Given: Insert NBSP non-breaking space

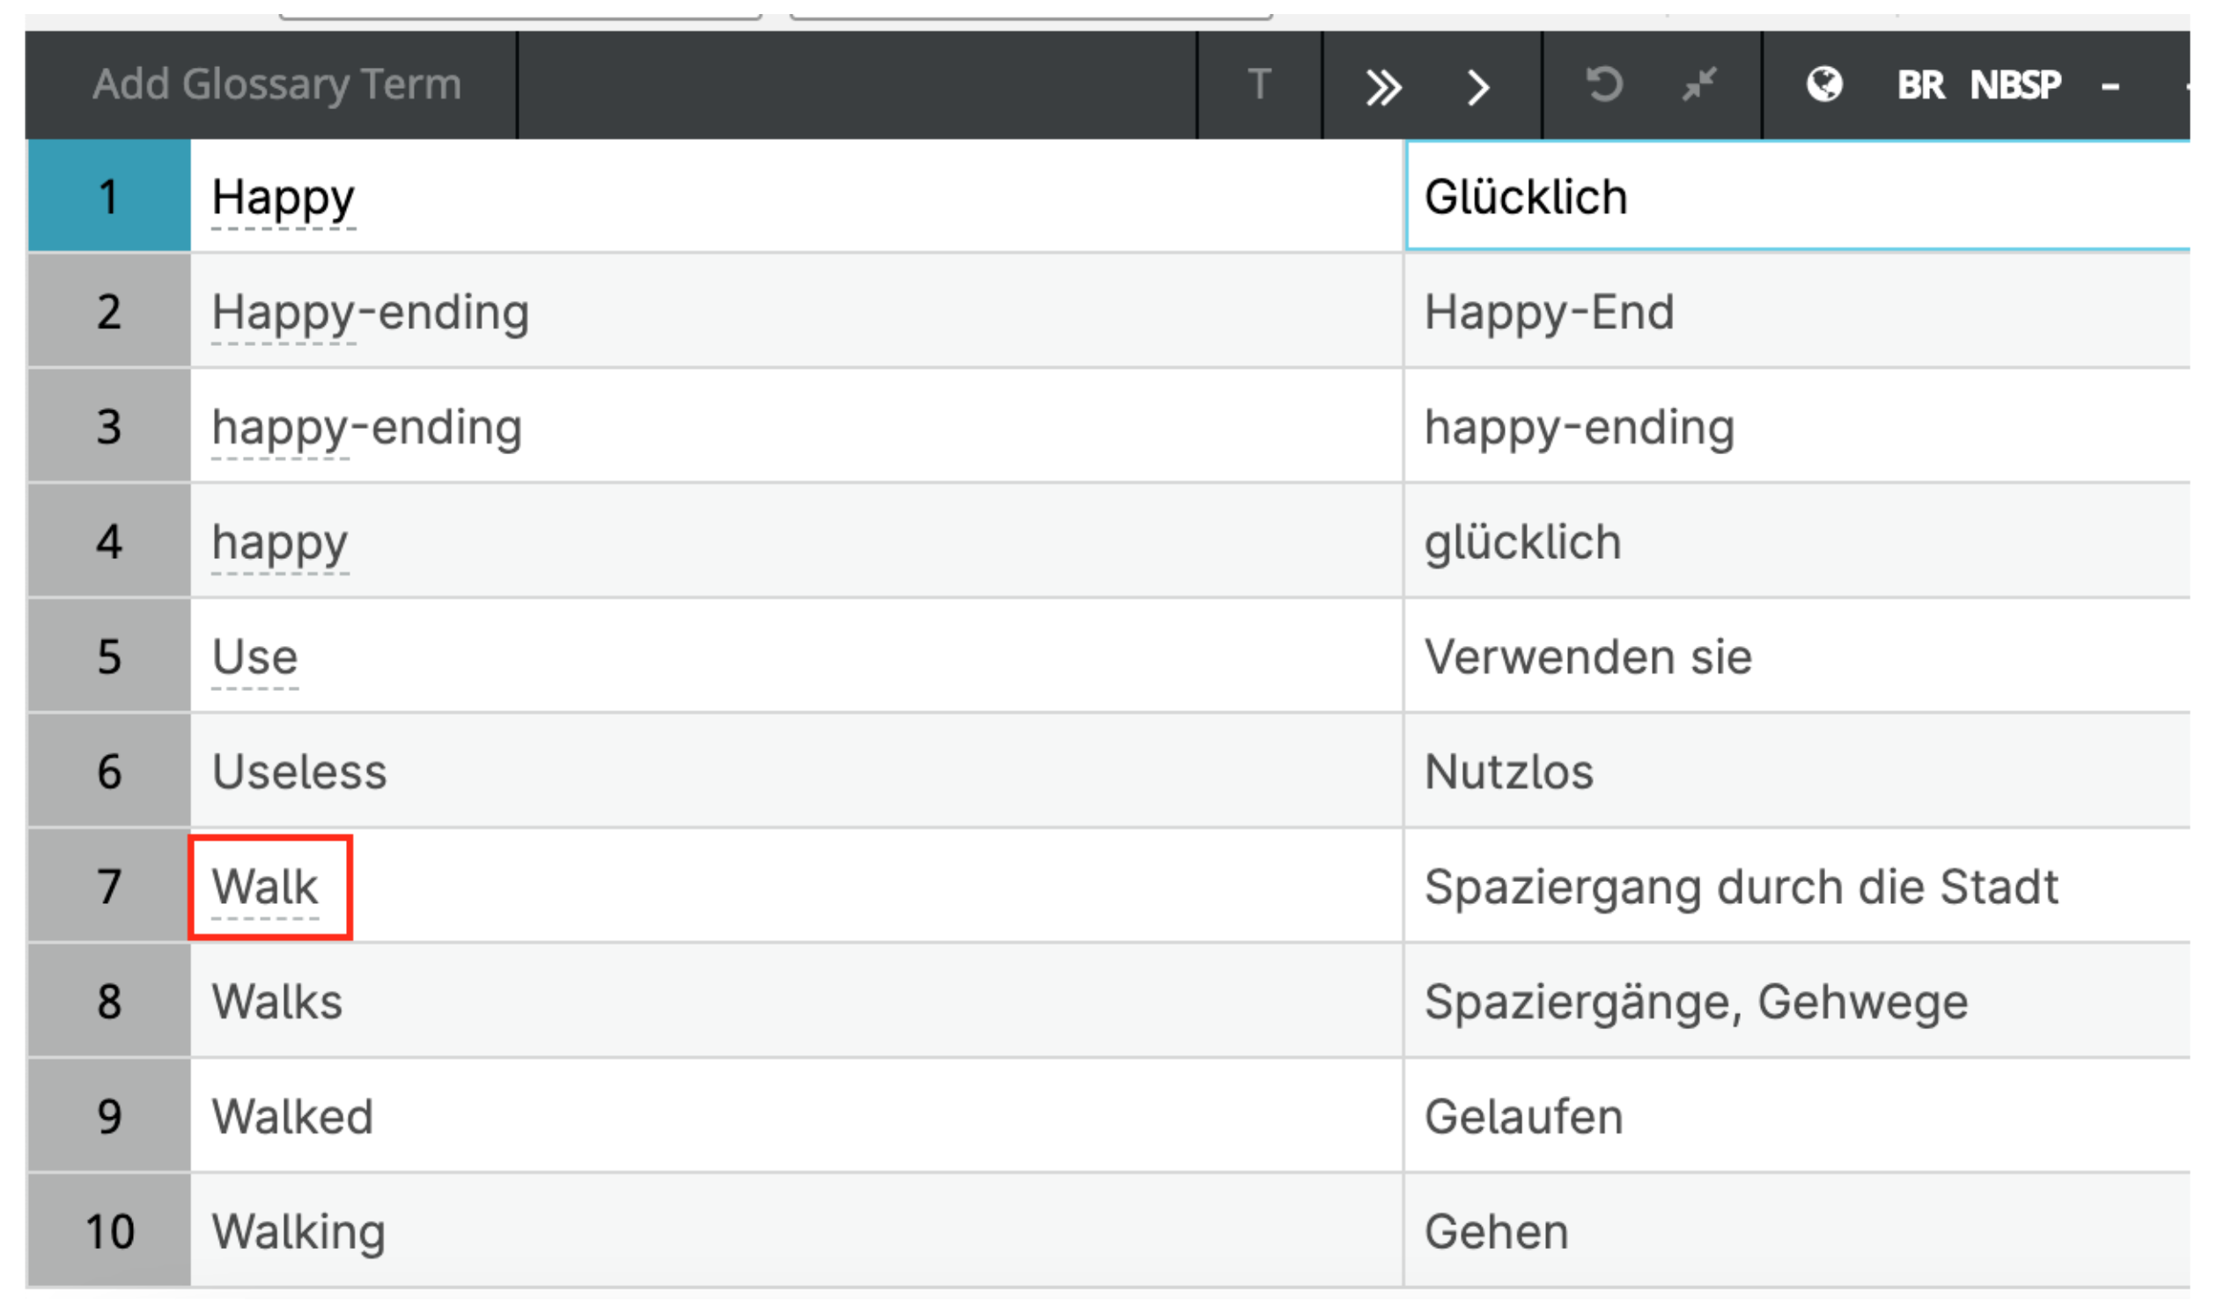Looking at the screenshot, I should coord(2014,85).
